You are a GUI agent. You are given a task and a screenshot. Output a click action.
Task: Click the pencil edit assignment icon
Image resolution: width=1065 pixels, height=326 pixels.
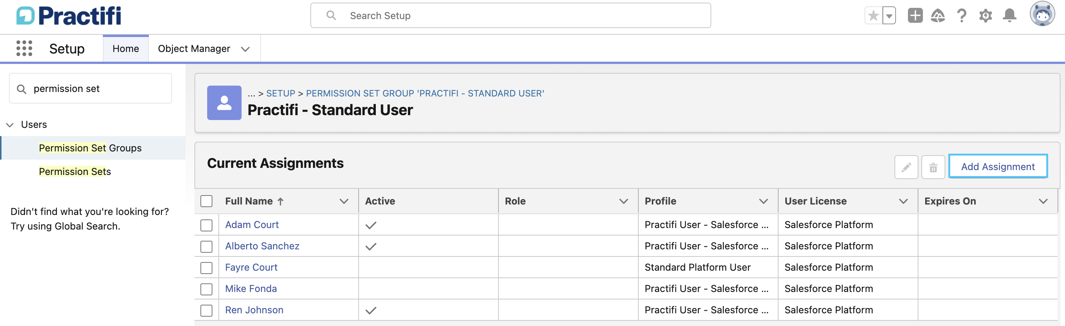pos(906,167)
